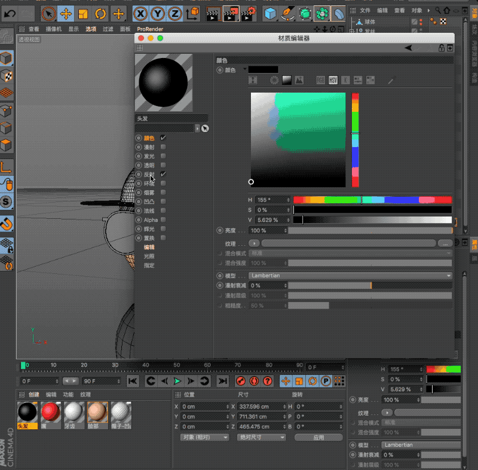Screen dimensions: 478x470
Task: Open the color wheel mode
Action: coord(274,80)
